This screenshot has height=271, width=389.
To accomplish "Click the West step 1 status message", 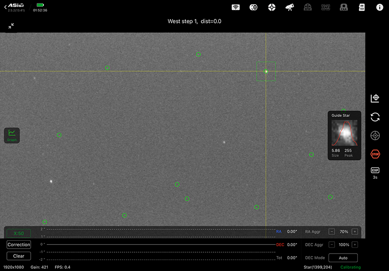I will click(x=194, y=22).
